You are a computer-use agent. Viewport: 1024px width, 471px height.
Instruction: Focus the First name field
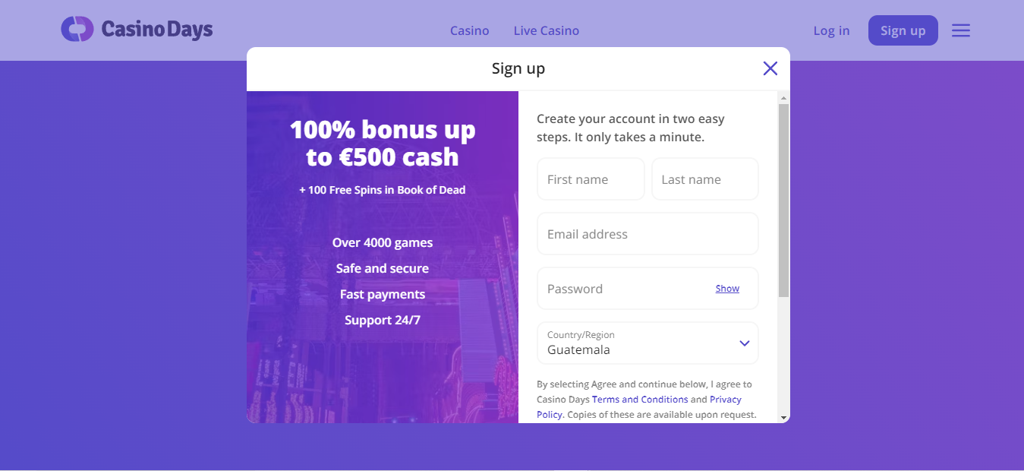(591, 179)
